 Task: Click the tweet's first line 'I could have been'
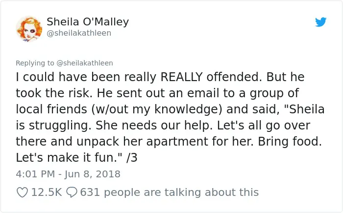pyautogui.click(x=68, y=77)
